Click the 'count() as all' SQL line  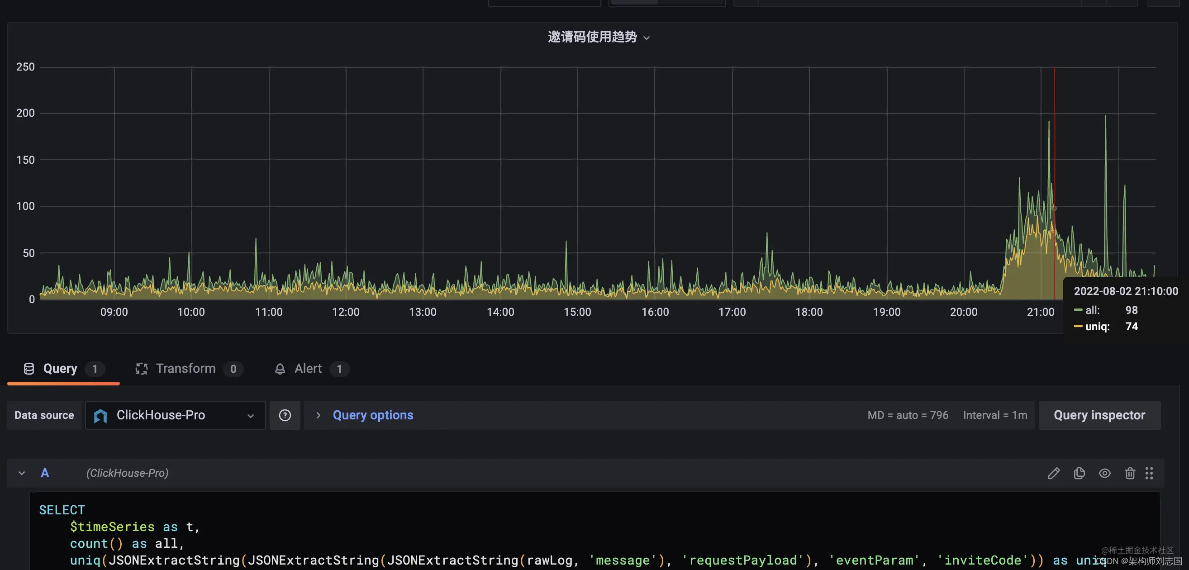127,543
